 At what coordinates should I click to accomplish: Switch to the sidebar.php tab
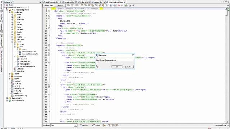click(x=98, y=2)
